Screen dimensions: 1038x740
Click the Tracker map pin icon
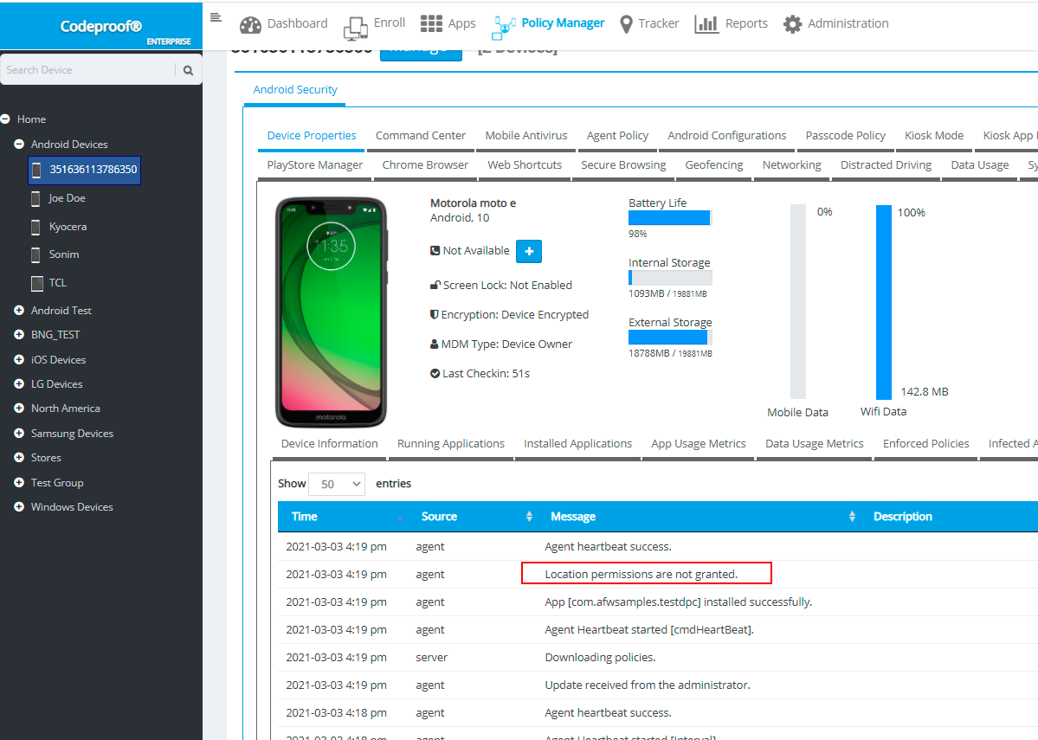(x=626, y=24)
